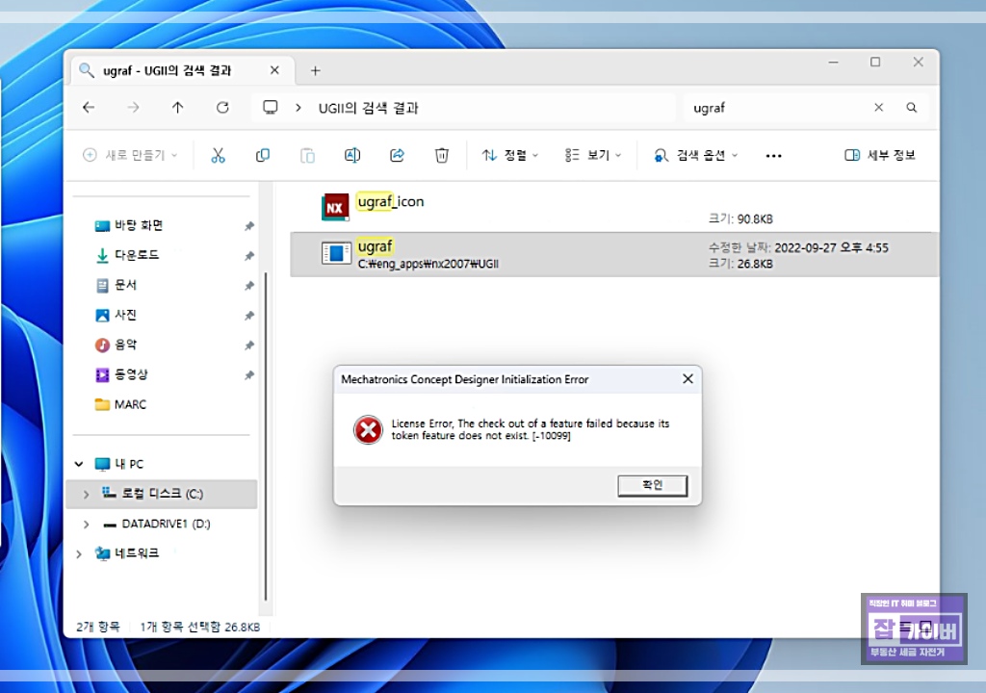Click the search magnifier button

point(911,108)
